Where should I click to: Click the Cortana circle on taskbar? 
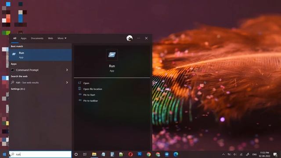click(76, 154)
